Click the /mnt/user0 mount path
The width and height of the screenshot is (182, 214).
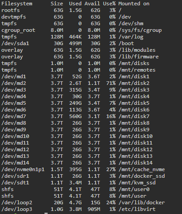point(134,189)
